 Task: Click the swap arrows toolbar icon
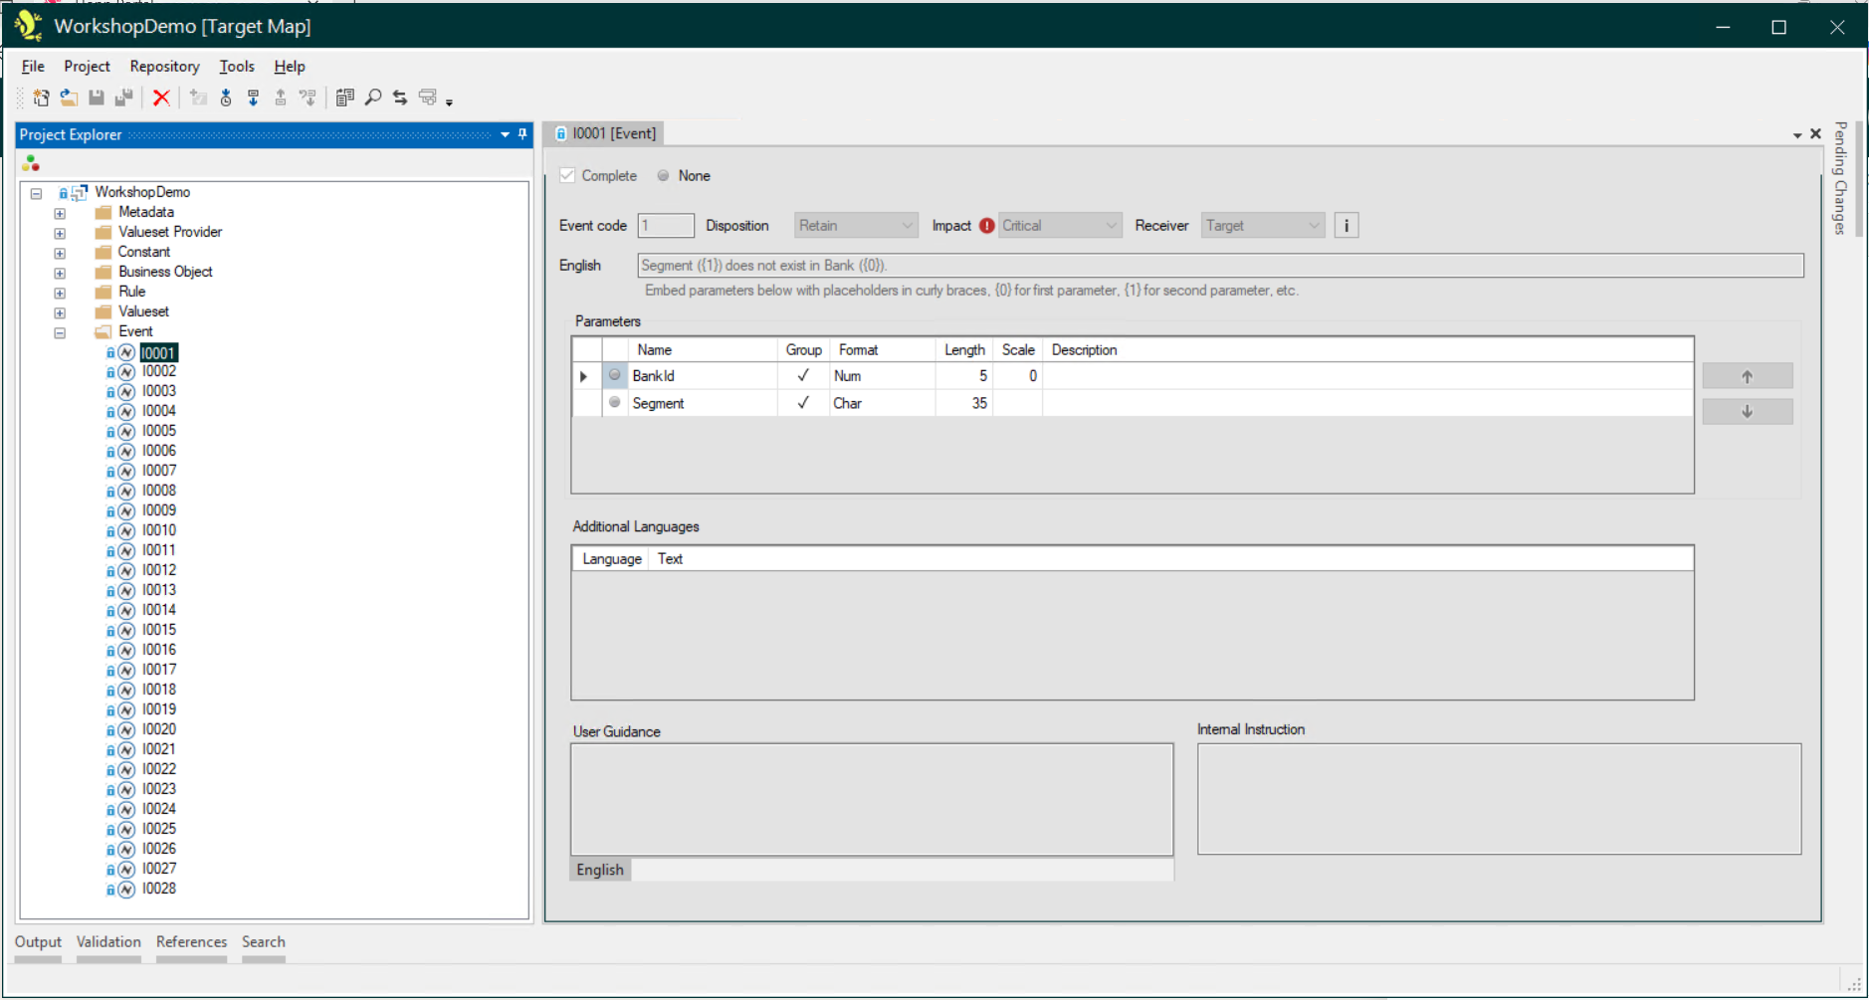point(400,98)
